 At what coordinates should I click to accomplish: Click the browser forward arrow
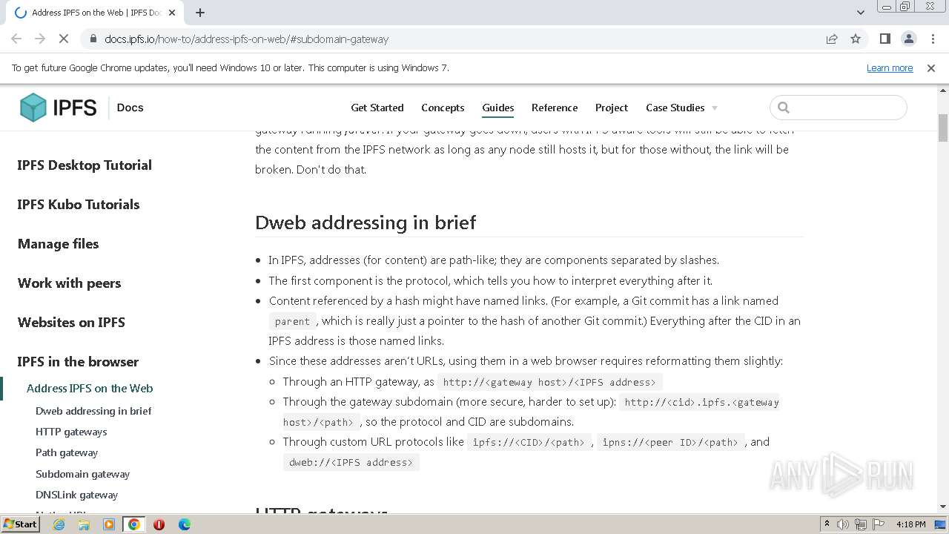coord(40,39)
